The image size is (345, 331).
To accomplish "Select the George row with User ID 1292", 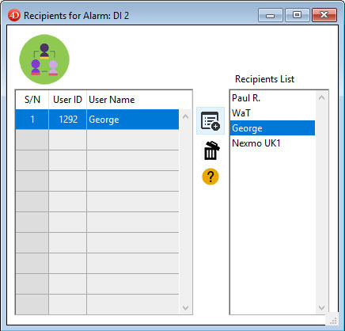I will 97,120.
